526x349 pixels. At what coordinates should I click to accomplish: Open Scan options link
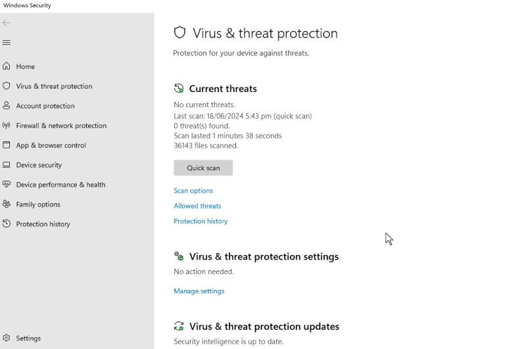[193, 191]
